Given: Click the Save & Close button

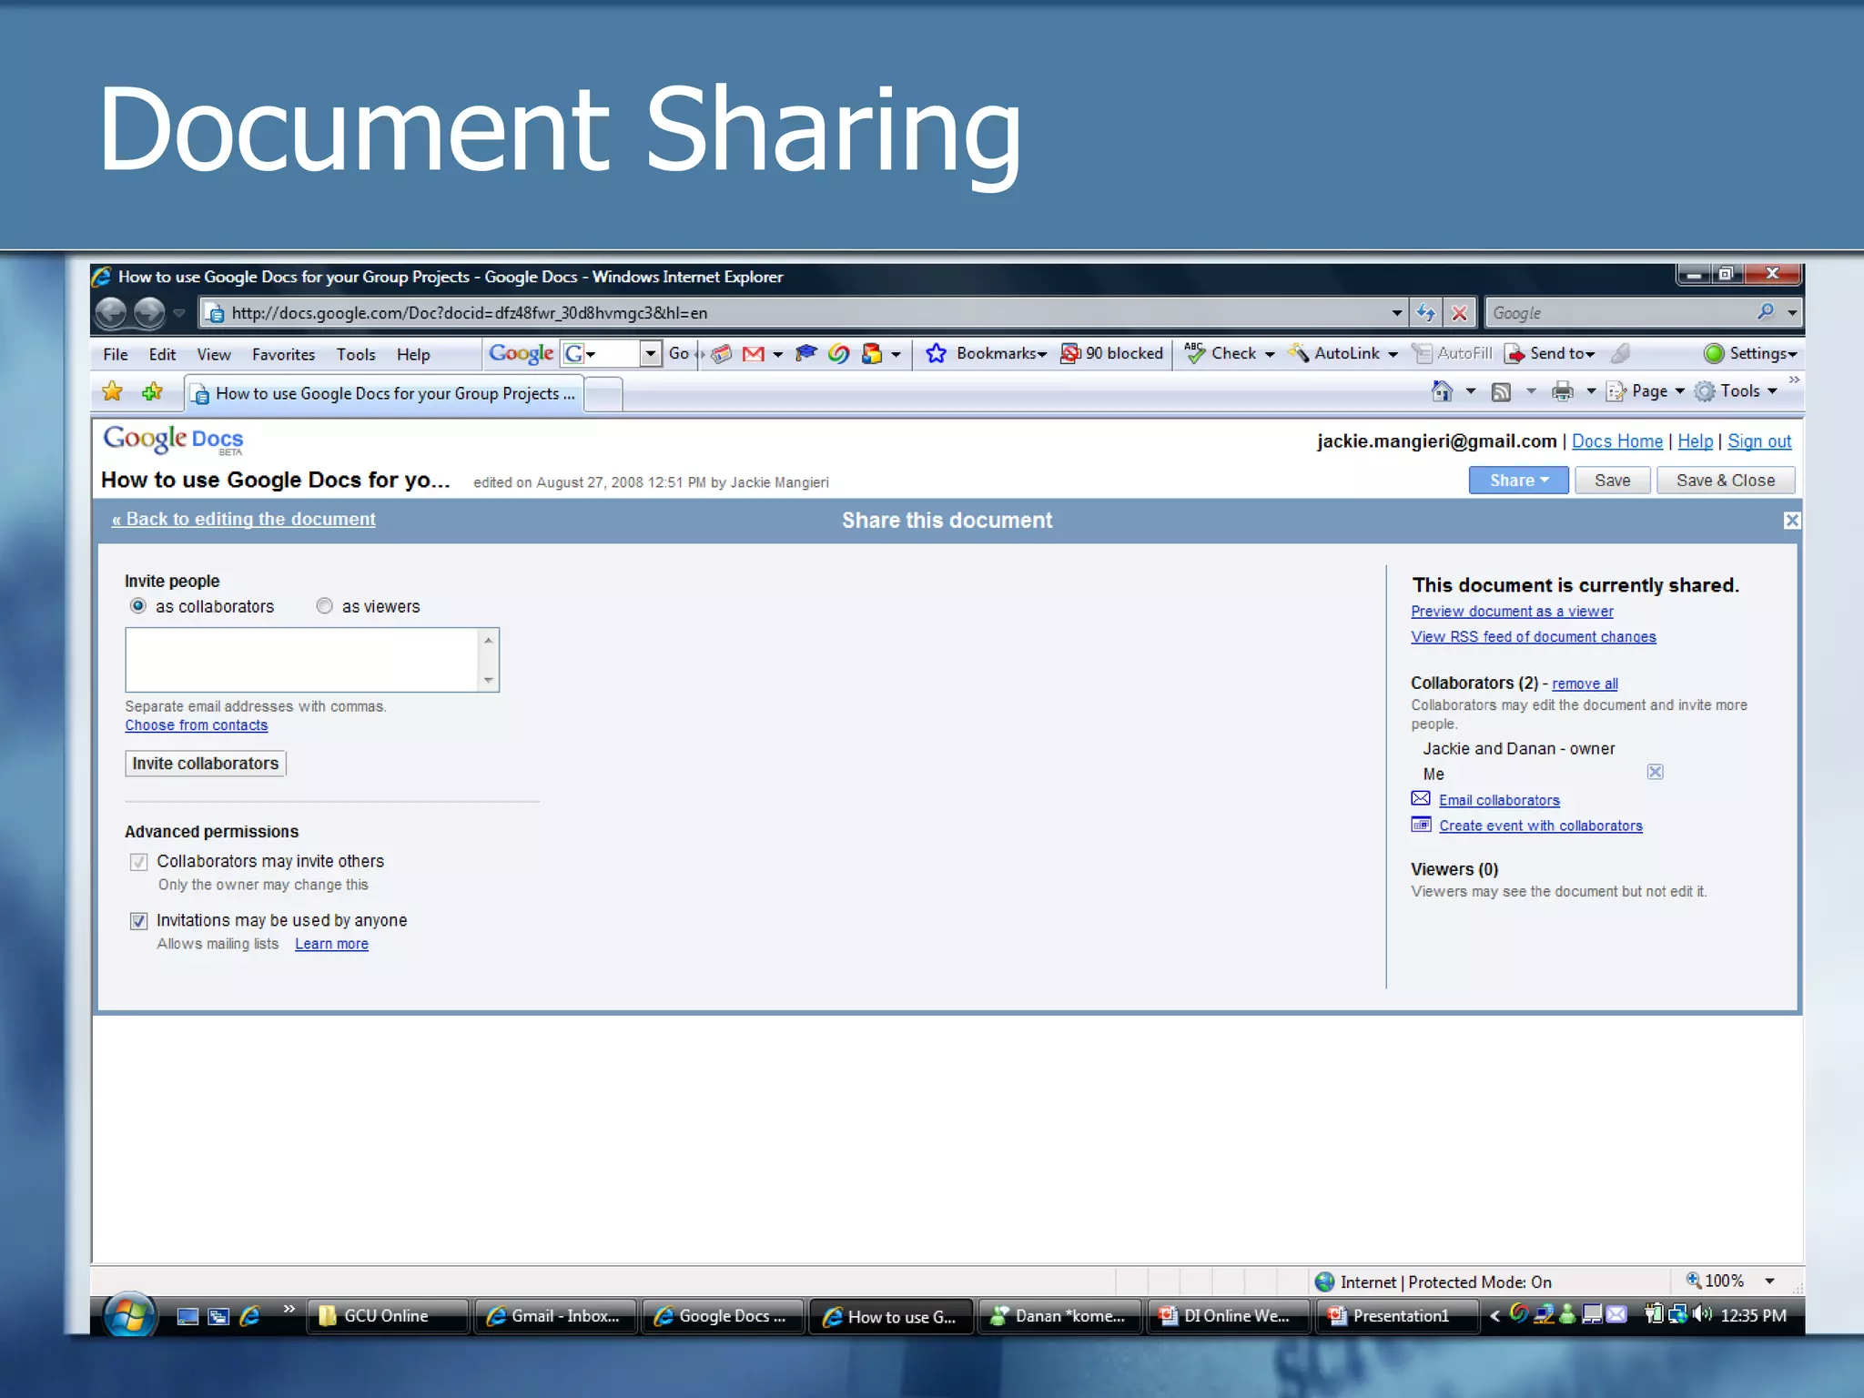Looking at the screenshot, I should click(x=1726, y=481).
